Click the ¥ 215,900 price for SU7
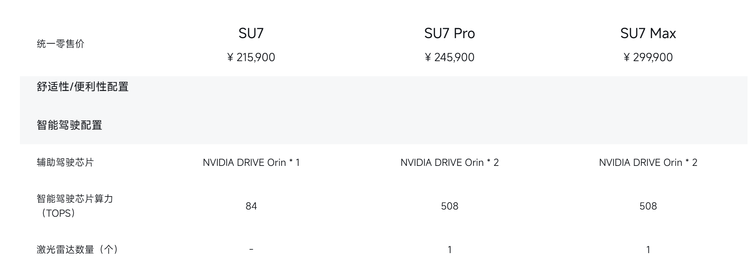751x272 pixels. [x=251, y=57]
